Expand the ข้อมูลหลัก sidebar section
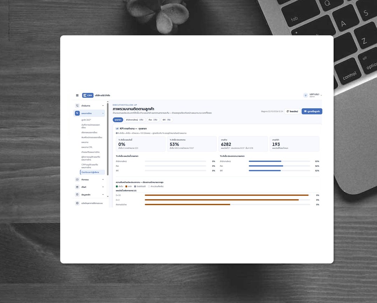Viewport: 377px width, 303px height. 89,195
